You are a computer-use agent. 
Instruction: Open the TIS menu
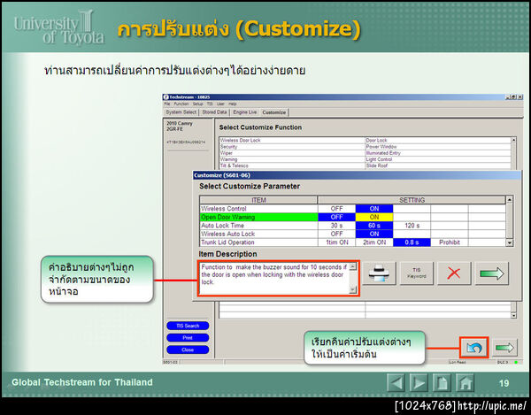[210, 104]
